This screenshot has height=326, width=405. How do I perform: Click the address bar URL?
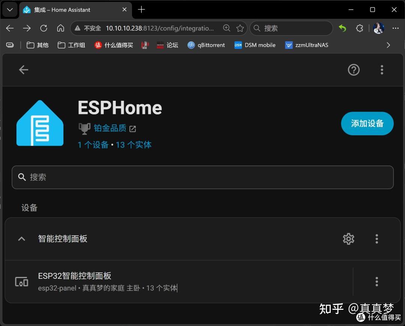pyautogui.click(x=160, y=28)
